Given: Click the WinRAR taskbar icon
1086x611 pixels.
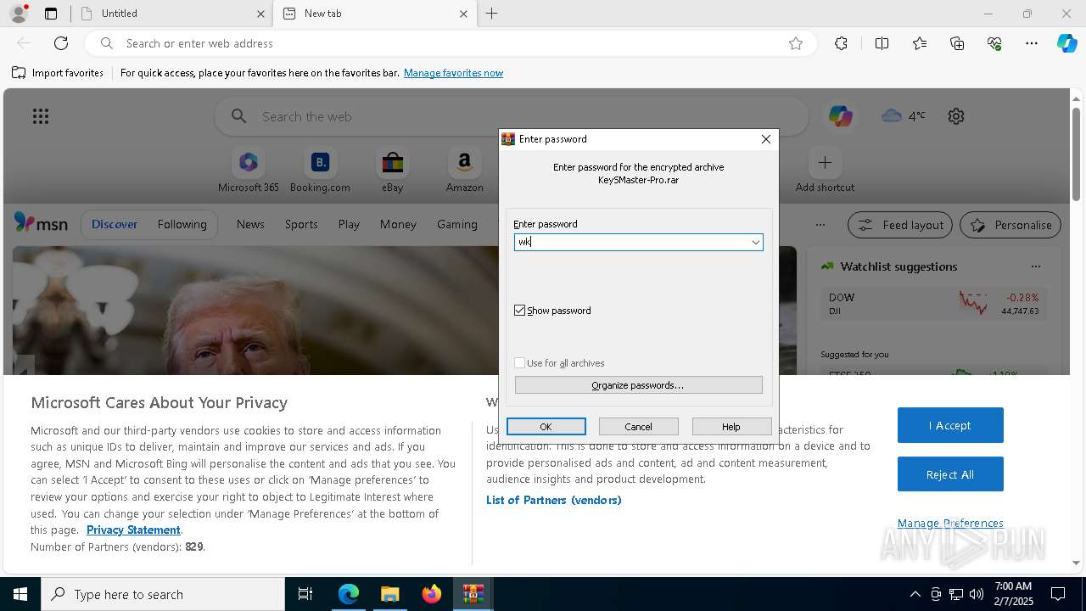Looking at the screenshot, I should pos(473,594).
